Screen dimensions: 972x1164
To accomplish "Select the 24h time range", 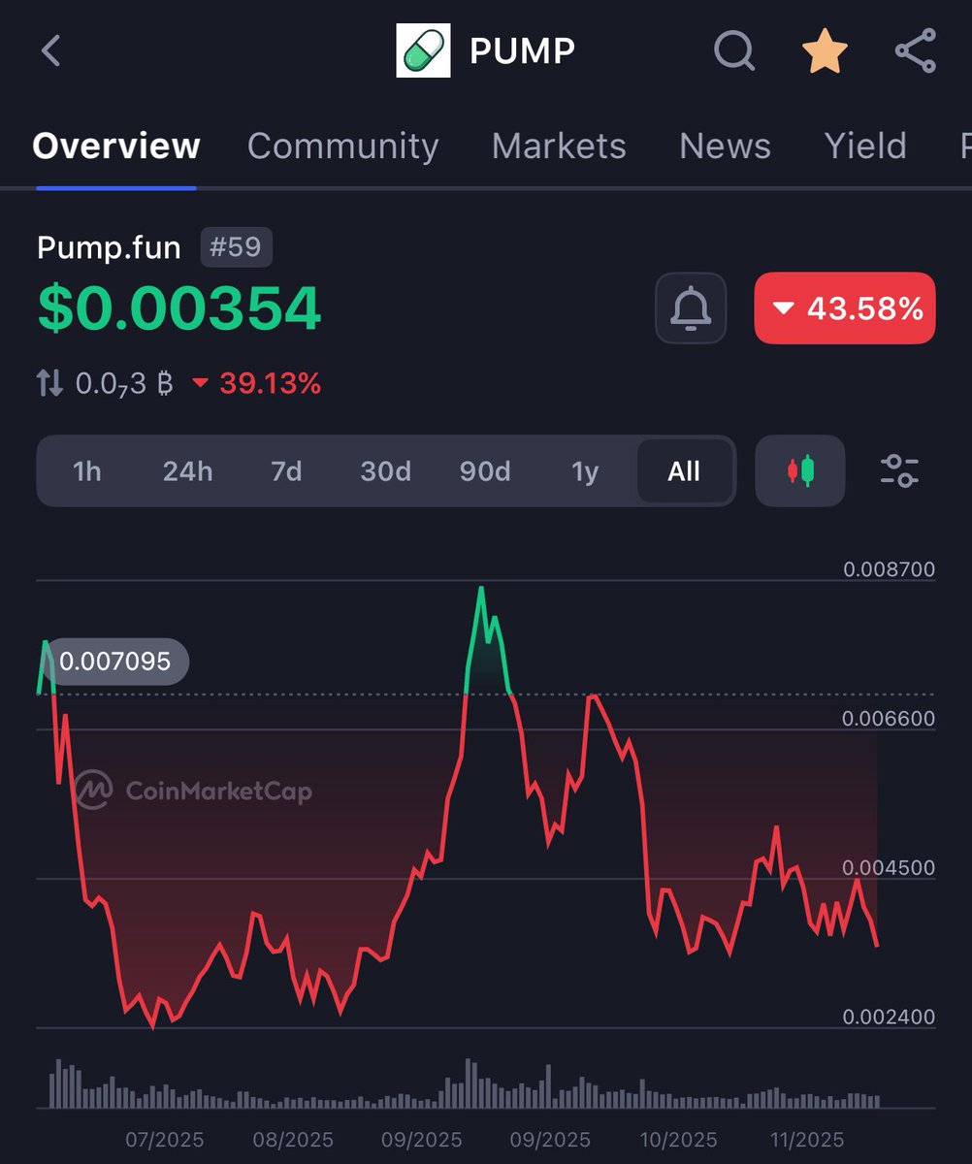I will [187, 471].
